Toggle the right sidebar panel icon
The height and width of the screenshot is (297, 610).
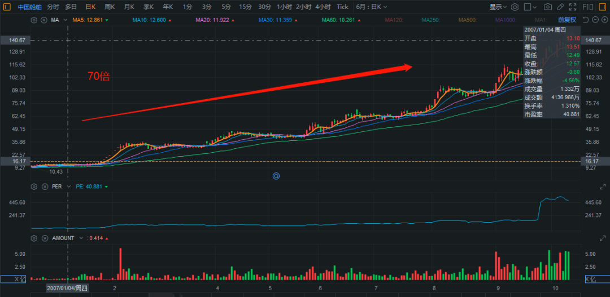coord(604,7)
